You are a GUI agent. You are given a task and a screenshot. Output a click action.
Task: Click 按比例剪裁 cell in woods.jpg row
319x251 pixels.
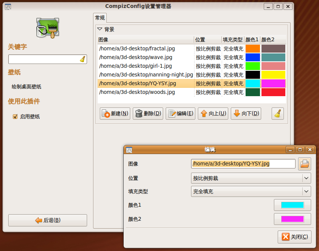pos(208,92)
